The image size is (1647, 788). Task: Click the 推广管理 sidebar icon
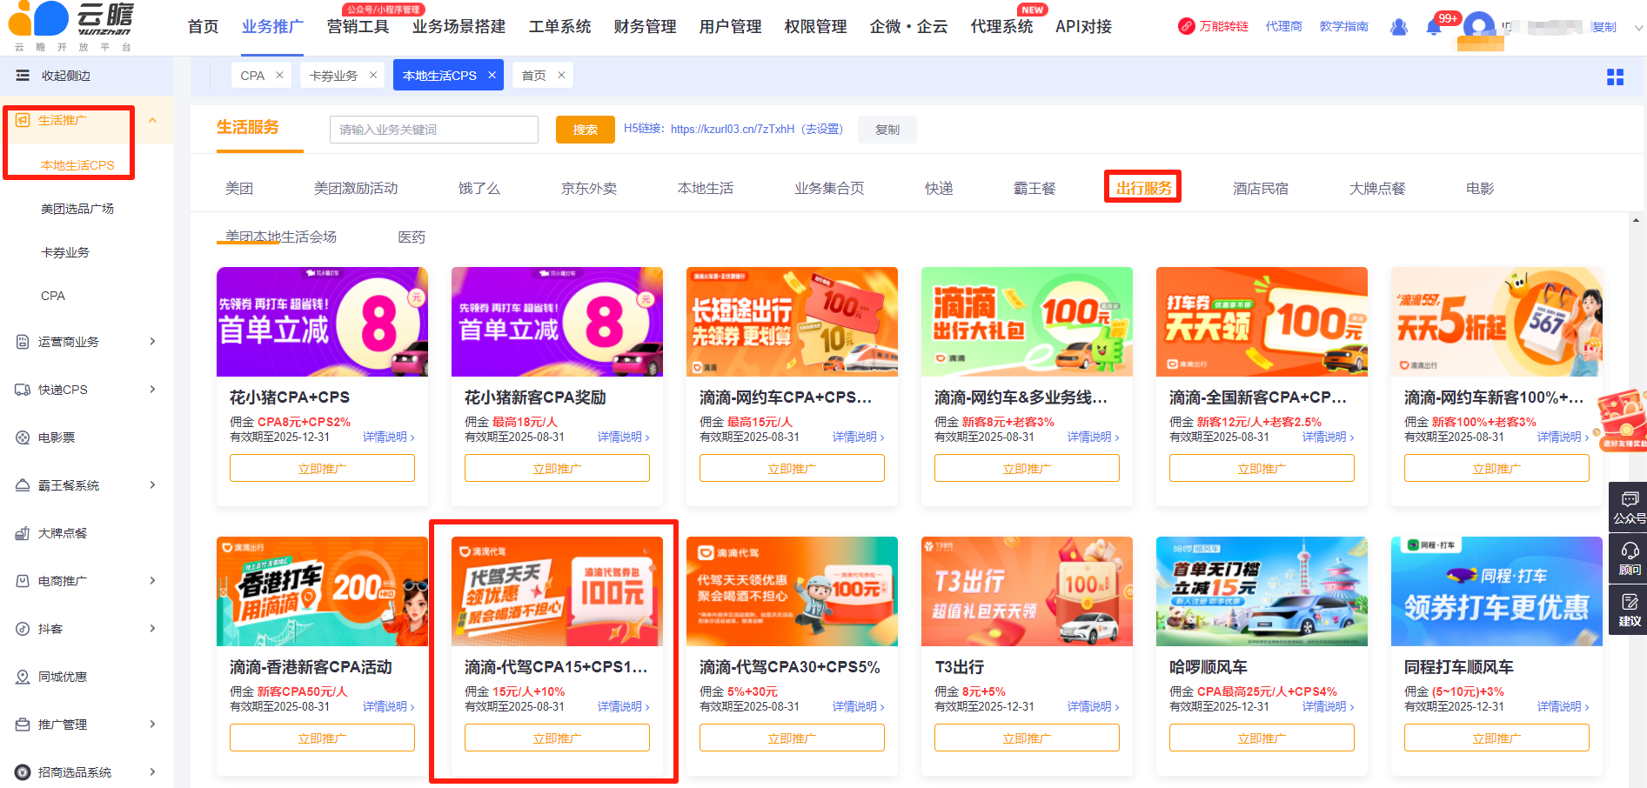click(x=23, y=725)
